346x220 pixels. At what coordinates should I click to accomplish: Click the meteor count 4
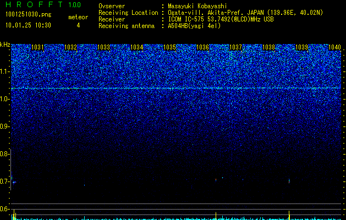point(78,25)
